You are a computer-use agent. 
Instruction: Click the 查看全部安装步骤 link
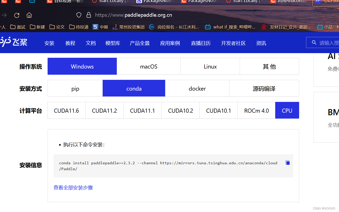click(73, 188)
